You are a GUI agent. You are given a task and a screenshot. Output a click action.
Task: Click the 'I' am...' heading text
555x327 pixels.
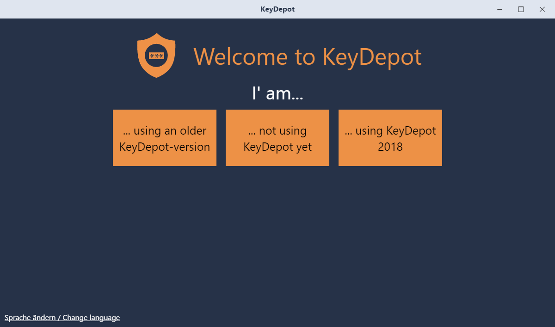point(277,93)
